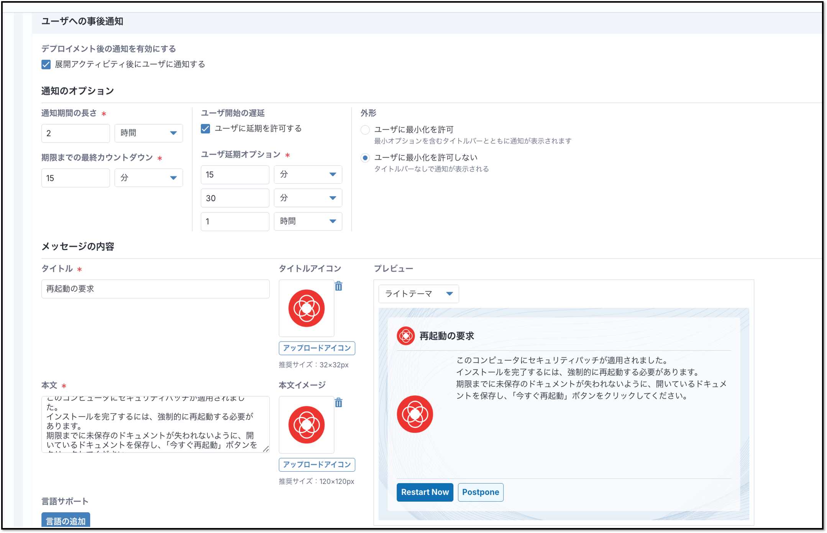Click the large logo in preview body

tap(415, 414)
